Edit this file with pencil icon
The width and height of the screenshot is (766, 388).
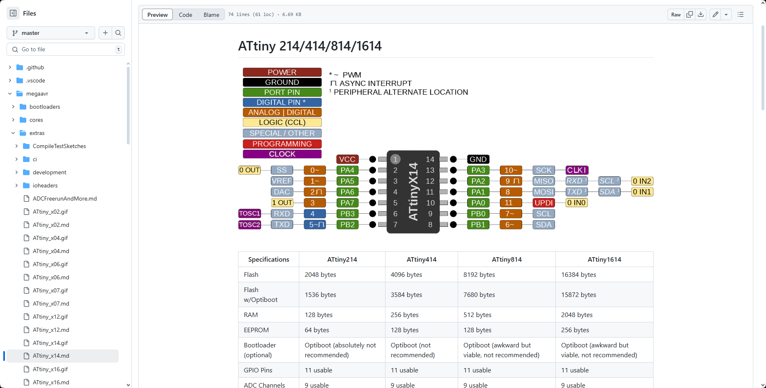click(716, 14)
